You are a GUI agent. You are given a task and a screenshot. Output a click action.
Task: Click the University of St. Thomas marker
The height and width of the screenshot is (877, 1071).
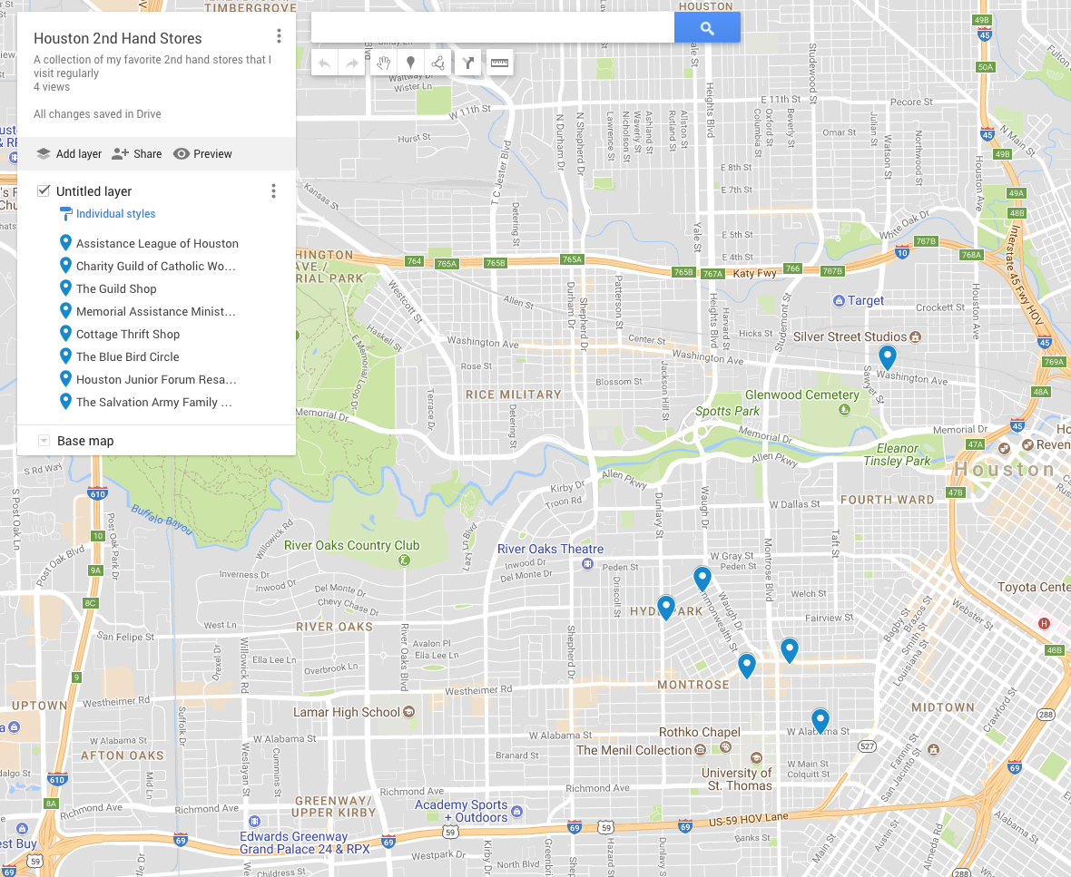point(756,758)
